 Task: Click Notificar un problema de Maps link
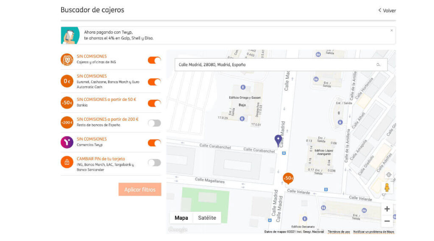374,232
